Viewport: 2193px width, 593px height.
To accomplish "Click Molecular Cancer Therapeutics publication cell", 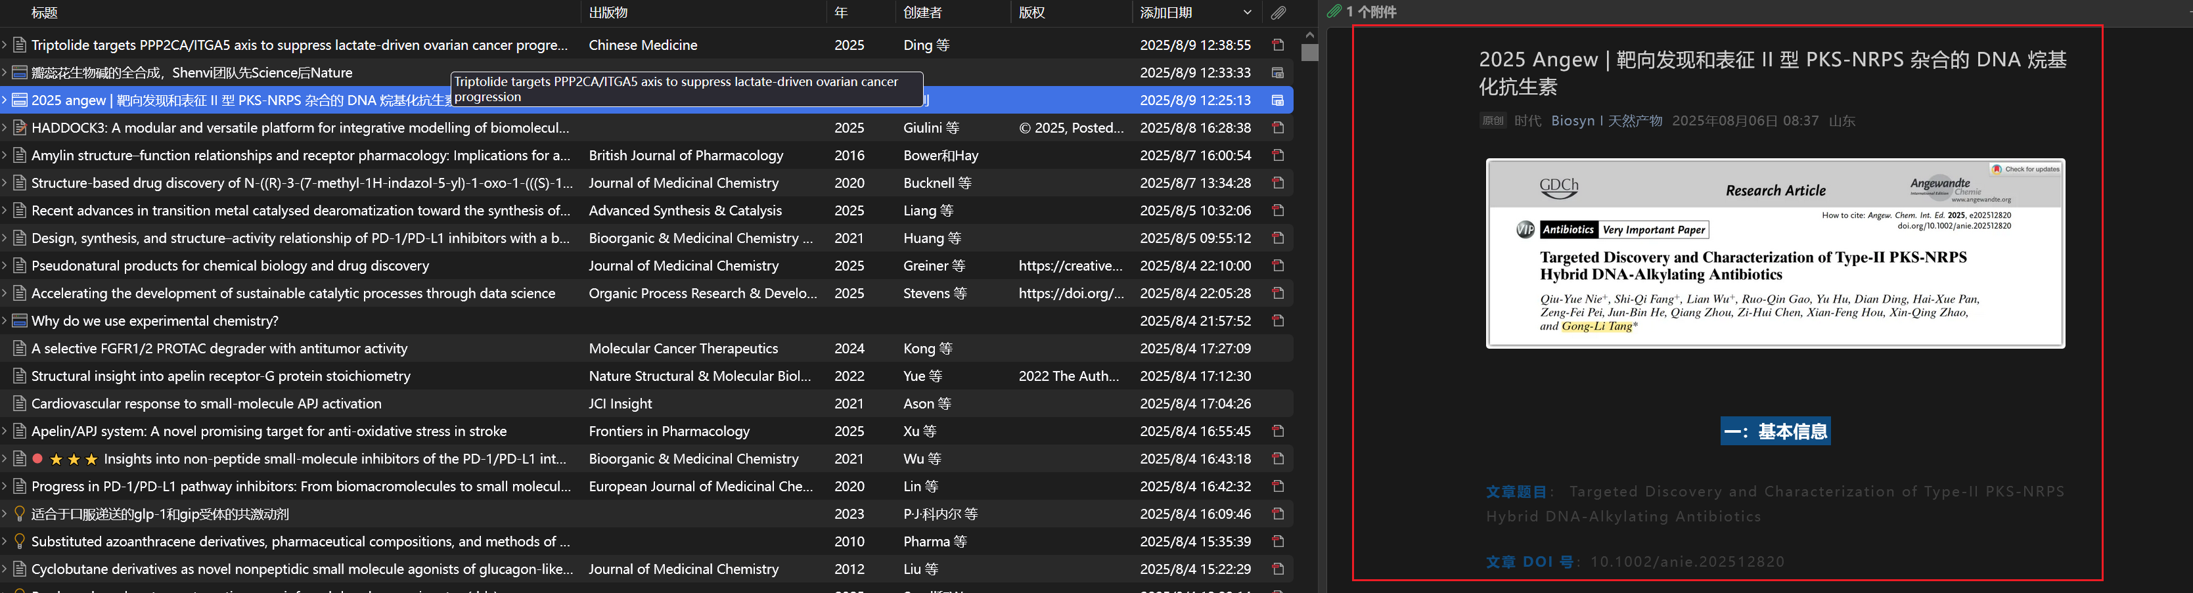I will click(x=684, y=348).
